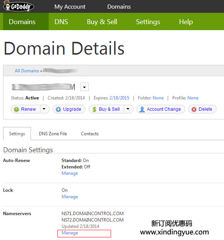
Task: Click Manage under Nameservers
Action: click(x=70, y=233)
